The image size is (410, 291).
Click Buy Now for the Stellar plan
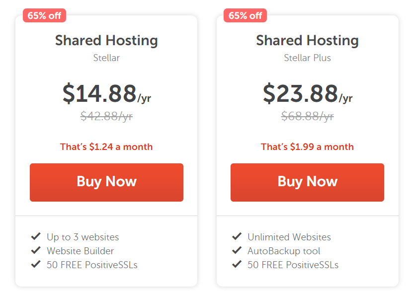106,182
